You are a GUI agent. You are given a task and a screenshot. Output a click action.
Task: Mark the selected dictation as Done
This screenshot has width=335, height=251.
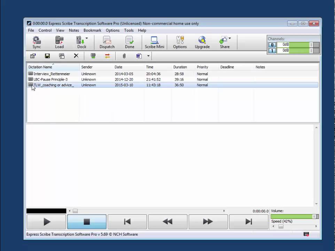pyautogui.click(x=129, y=42)
